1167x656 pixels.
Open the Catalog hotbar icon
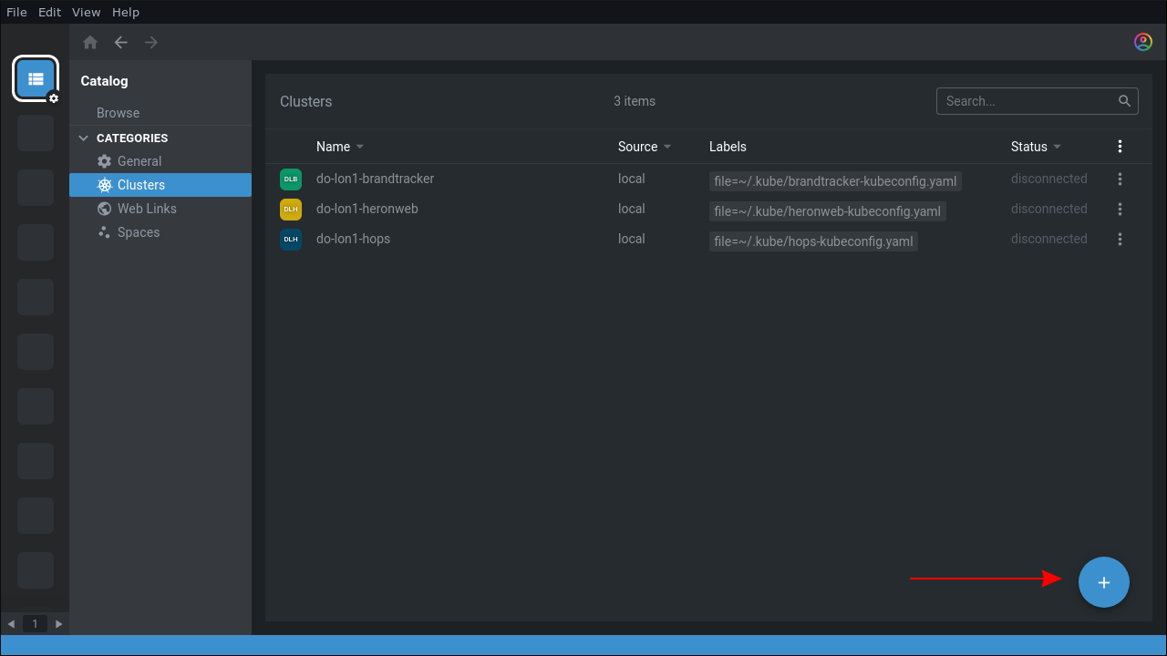pos(36,78)
